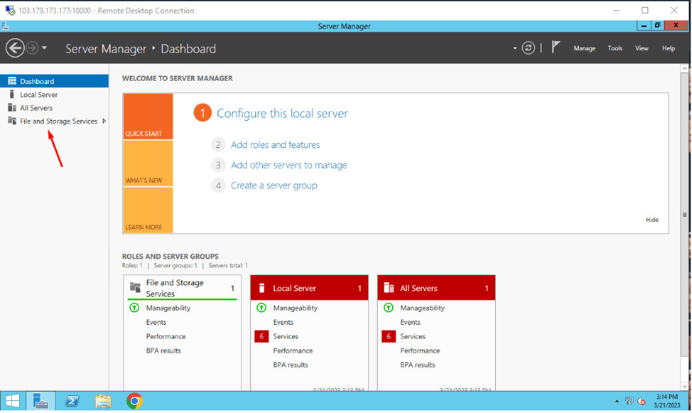Click the red 6 badge in All Servers tile
The height and width of the screenshot is (413, 692).
pyautogui.click(x=389, y=336)
